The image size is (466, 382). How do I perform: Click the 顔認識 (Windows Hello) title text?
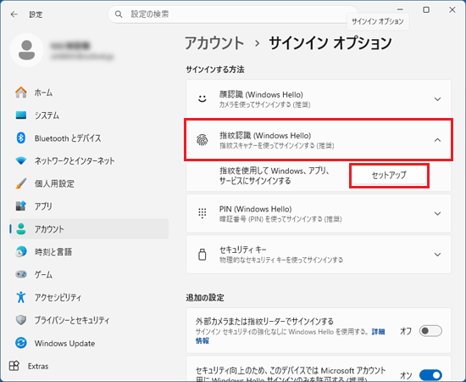point(261,94)
